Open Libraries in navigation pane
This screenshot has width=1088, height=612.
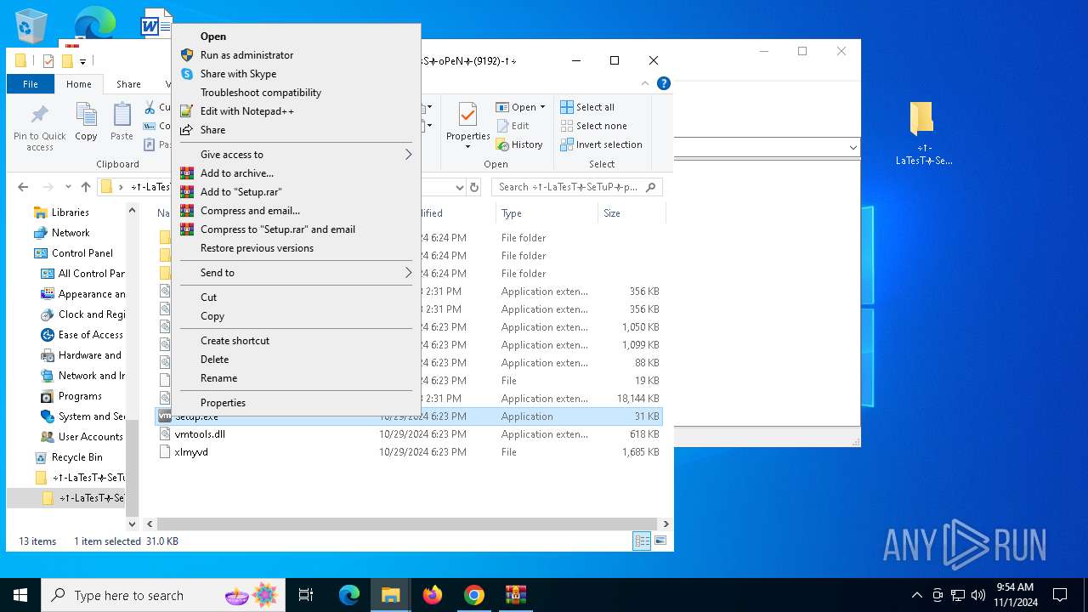pos(70,212)
